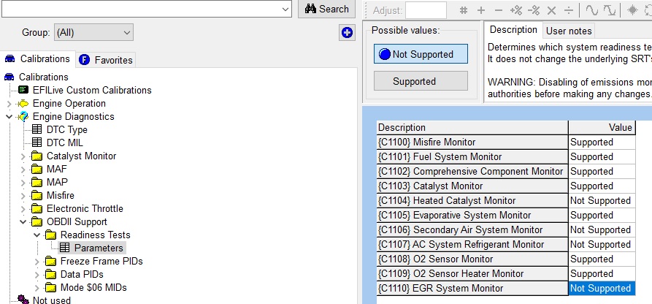Viewport: 652px width, 304px height.
Task: Select the Not Supported possible value
Action: click(x=421, y=54)
